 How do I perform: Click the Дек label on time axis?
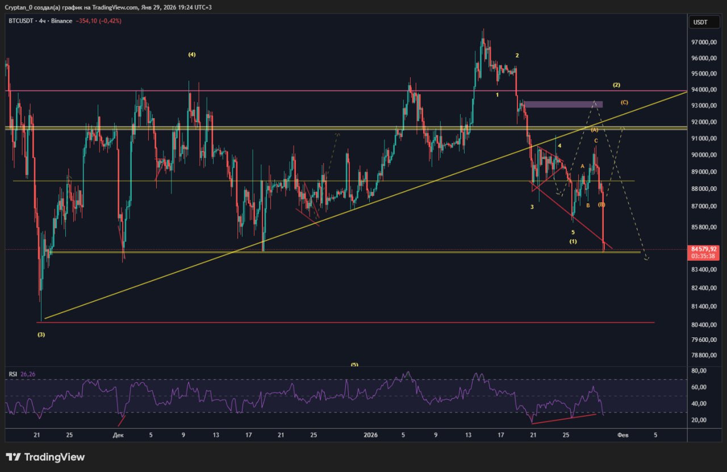118,435
